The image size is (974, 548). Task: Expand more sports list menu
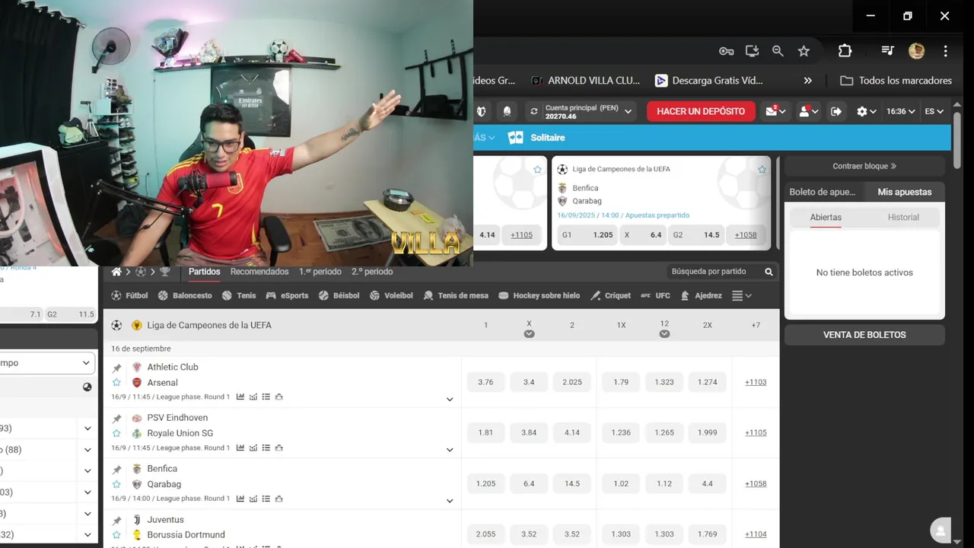(x=741, y=295)
